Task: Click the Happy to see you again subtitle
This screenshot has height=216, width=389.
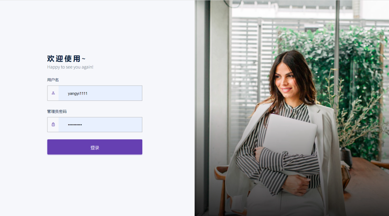Action: (x=70, y=67)
